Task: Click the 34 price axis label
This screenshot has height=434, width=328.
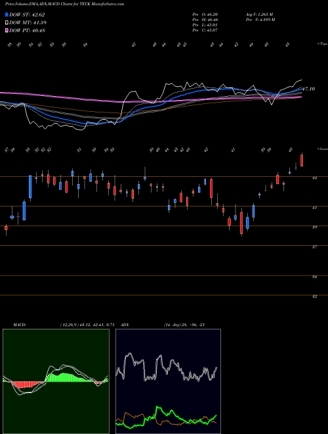Action: (x=314, y=277)
